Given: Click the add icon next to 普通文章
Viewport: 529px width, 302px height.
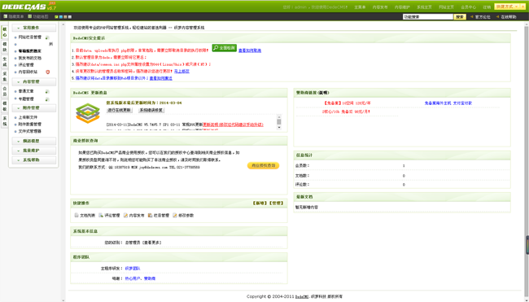Looking at the screenshot, I should point(47,91).
